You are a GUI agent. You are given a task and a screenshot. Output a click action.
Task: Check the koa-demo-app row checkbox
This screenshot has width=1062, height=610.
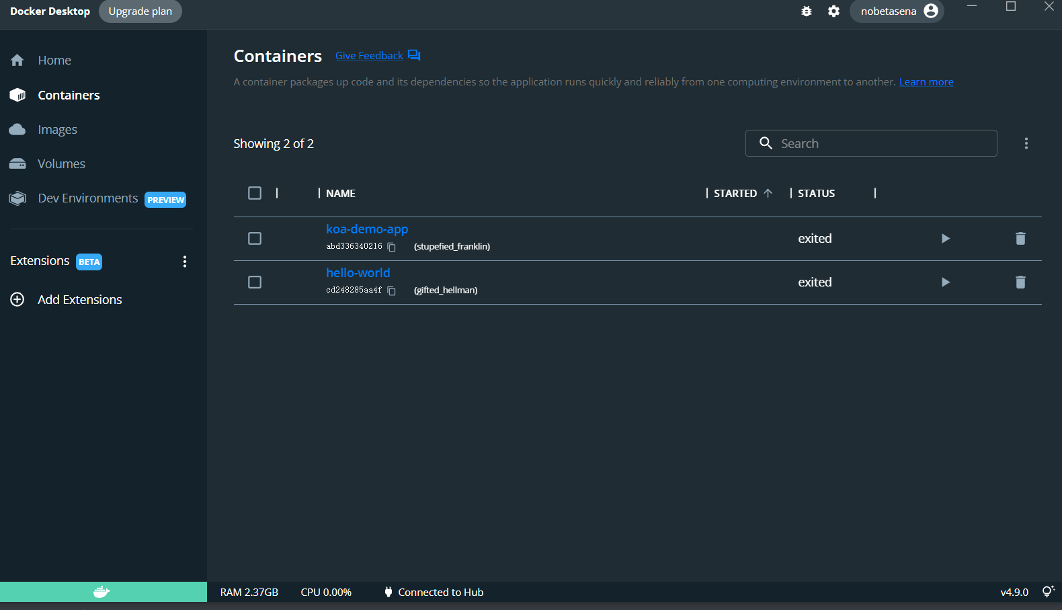(x=255, y=239)
